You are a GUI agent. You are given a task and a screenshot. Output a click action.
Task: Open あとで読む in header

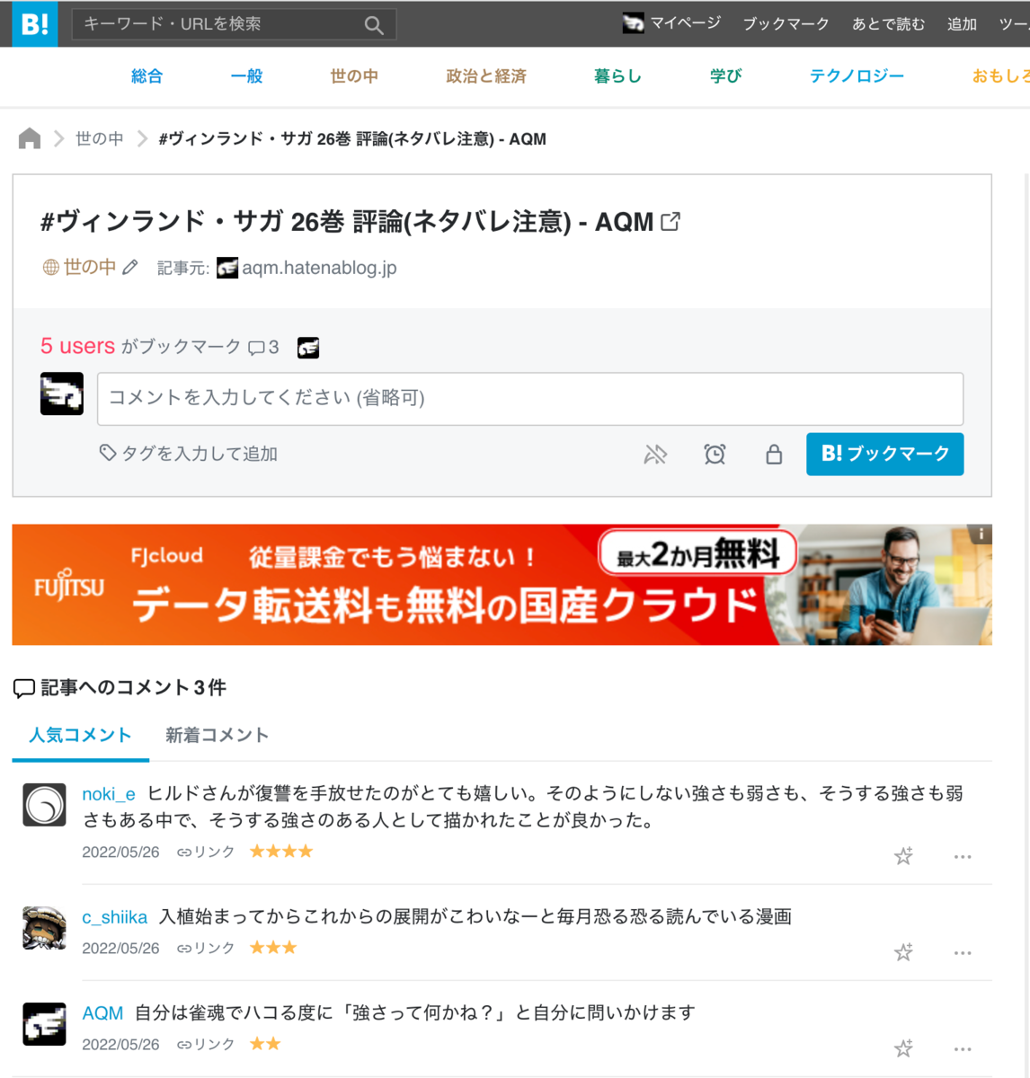888,24
